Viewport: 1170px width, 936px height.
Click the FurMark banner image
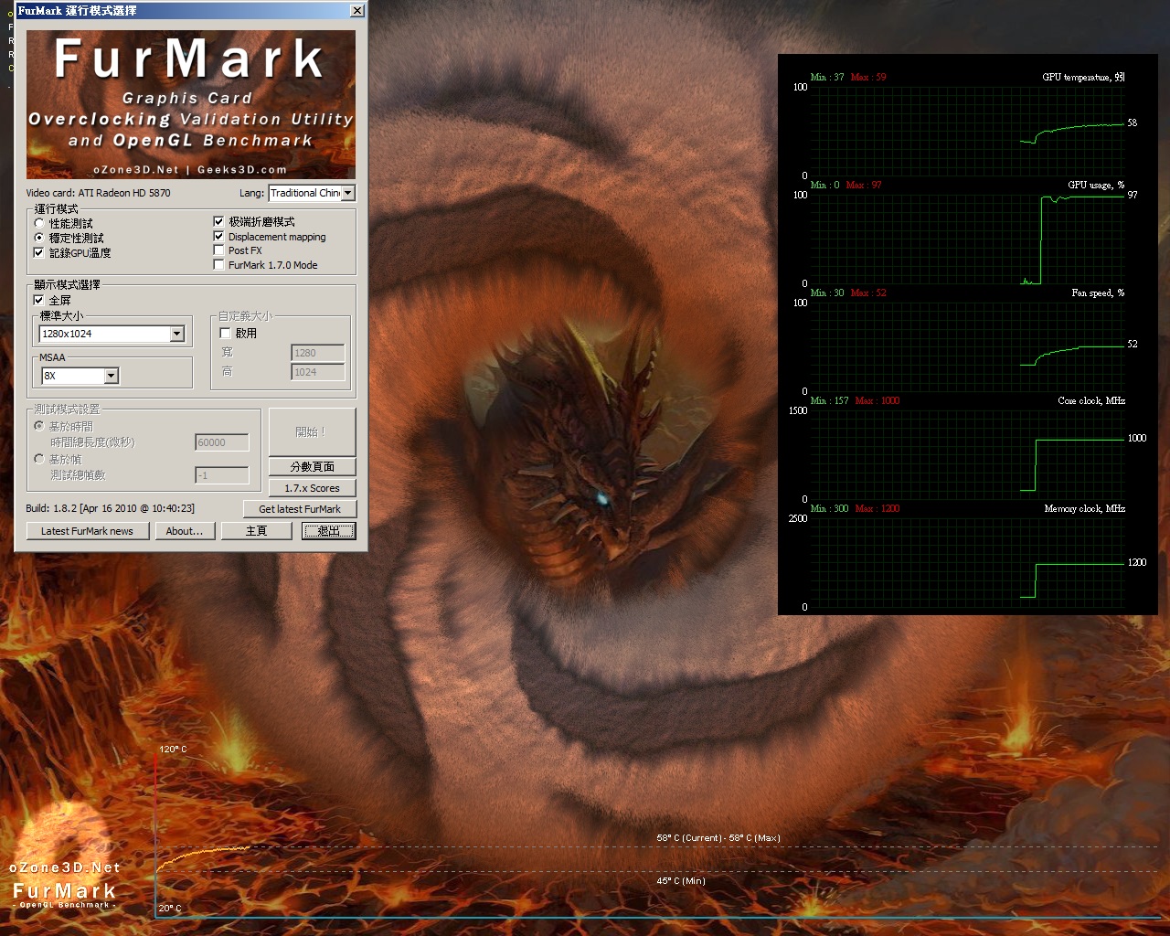191,104
